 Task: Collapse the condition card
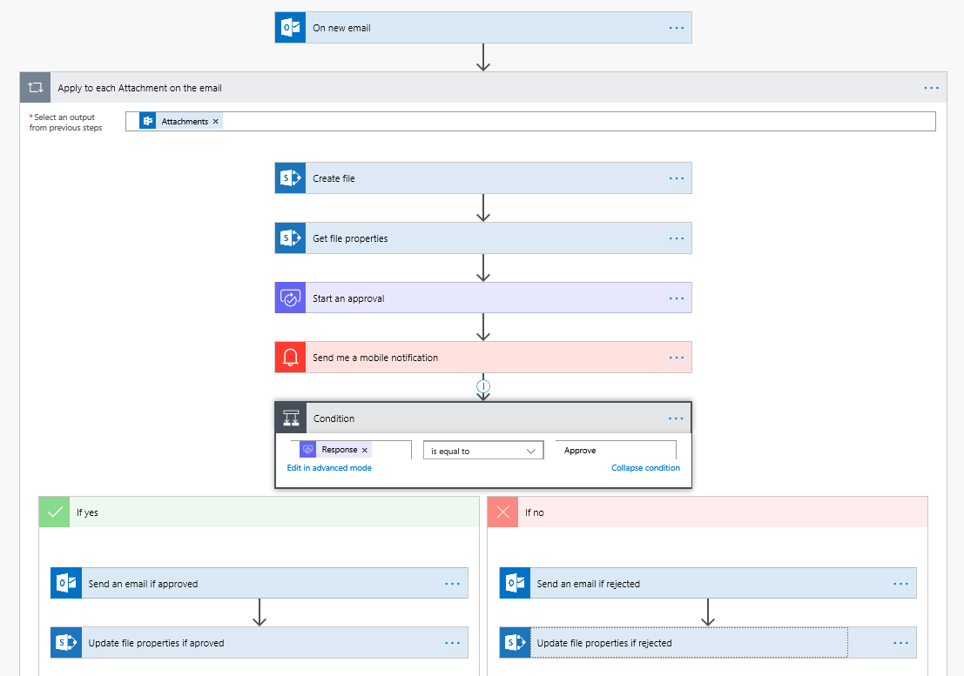pyautogui.click(x=645, y=467)
